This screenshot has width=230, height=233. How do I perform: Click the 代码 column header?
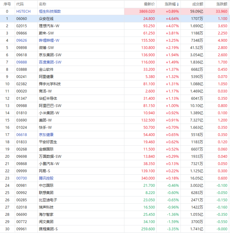pyautogui.click(x=20, y=4)
